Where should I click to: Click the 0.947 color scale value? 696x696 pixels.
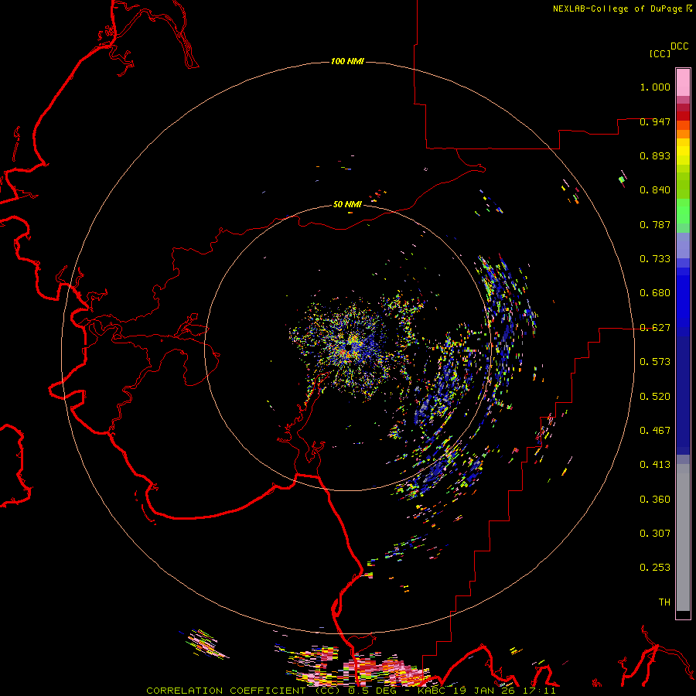655,121
